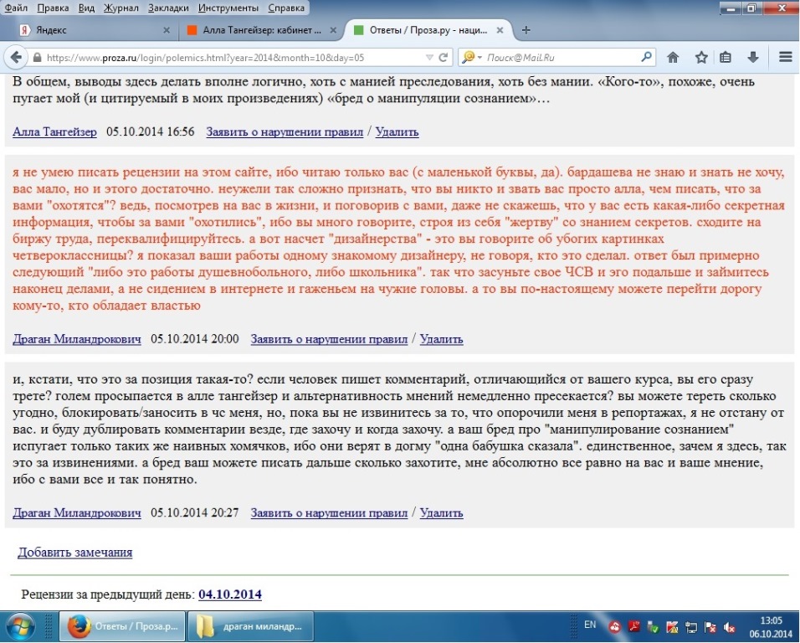Open a new browser tab
The image size is (800, 643).
(x=526, y=31)
